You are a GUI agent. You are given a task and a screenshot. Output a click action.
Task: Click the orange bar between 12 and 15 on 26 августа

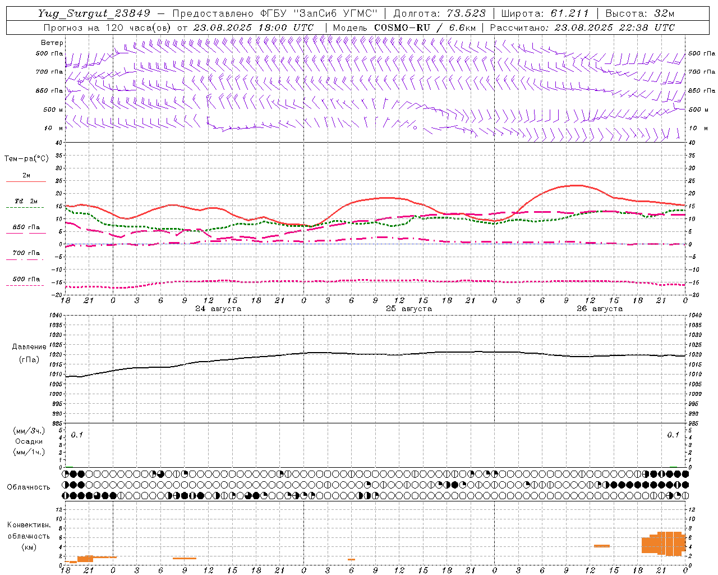click(x=602, y=546)
